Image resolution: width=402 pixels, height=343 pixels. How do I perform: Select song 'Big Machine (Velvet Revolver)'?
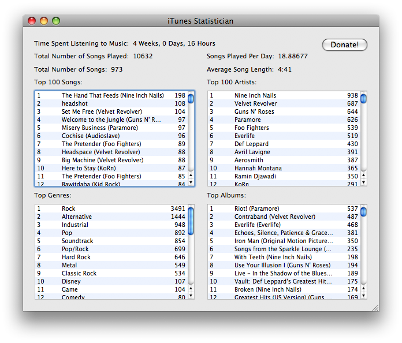[111, 160]
